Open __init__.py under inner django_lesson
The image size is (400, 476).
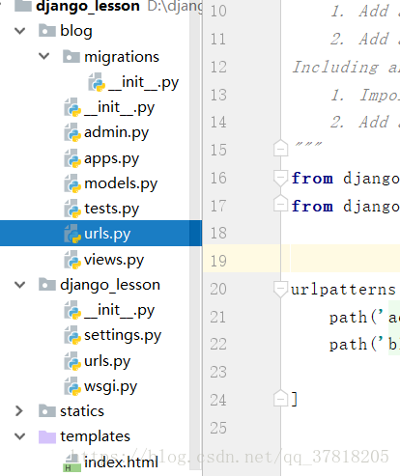119,310
